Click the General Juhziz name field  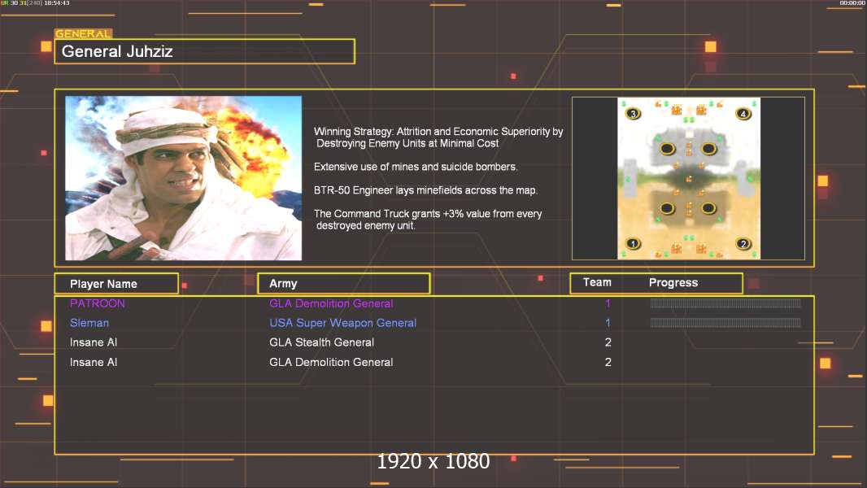[205, 51]
